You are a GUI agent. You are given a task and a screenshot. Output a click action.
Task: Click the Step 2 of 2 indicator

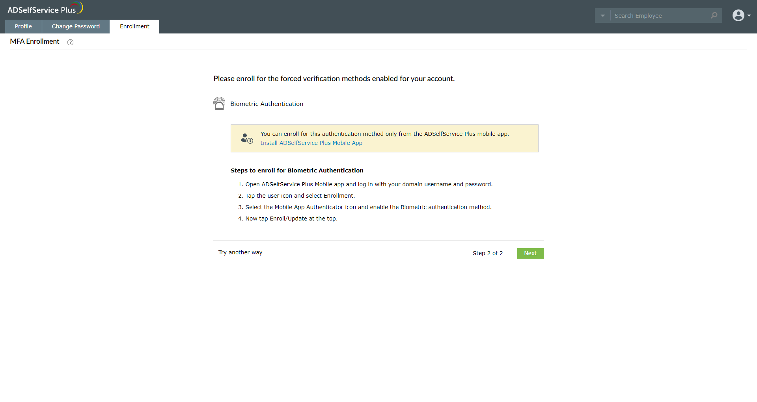[488, 253]
